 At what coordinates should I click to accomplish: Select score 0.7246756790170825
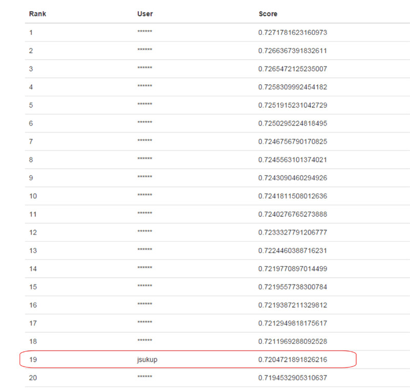coord(293,141)
